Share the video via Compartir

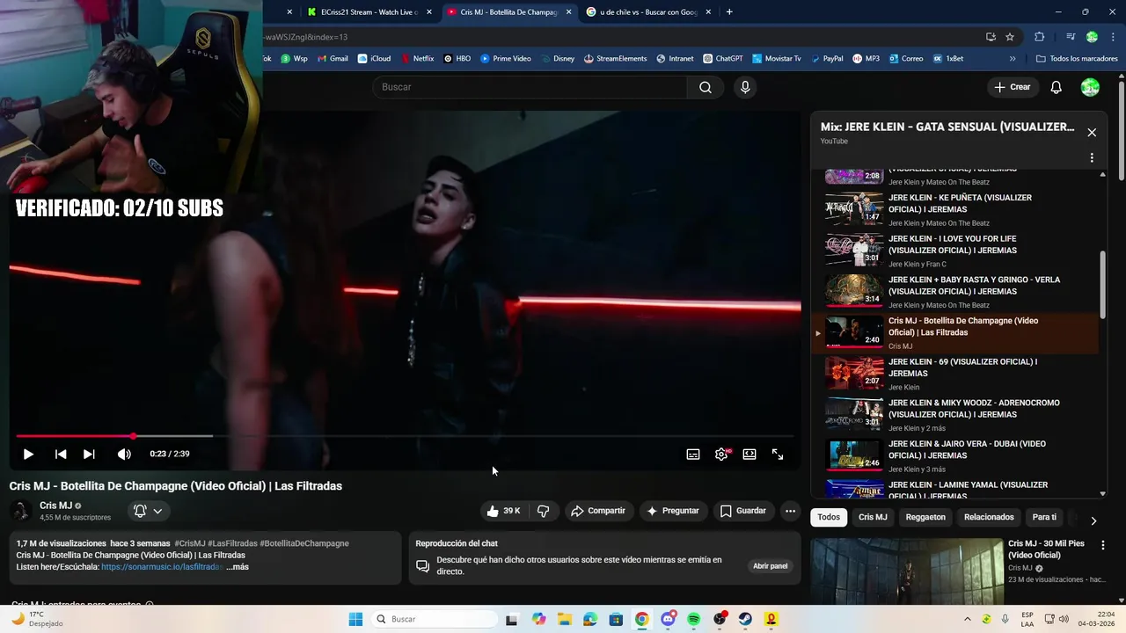click(x=598, y=511)
